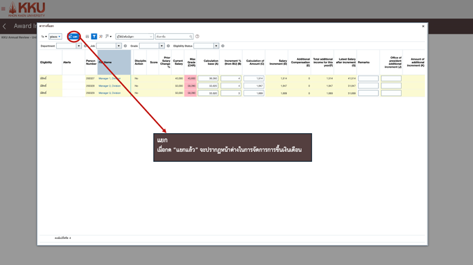Open the view (วิว) menu
The height and width of the screenshot is (265, 473).
click(x=44, y=36)
